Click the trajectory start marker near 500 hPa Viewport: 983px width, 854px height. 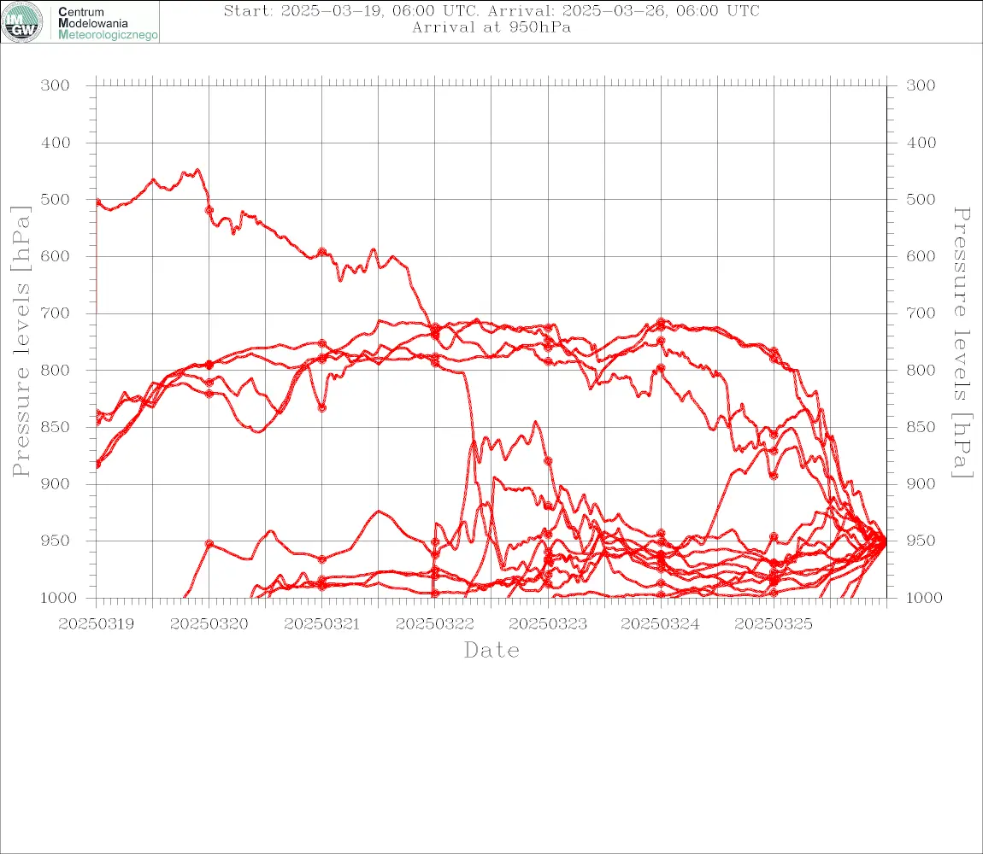97,202
